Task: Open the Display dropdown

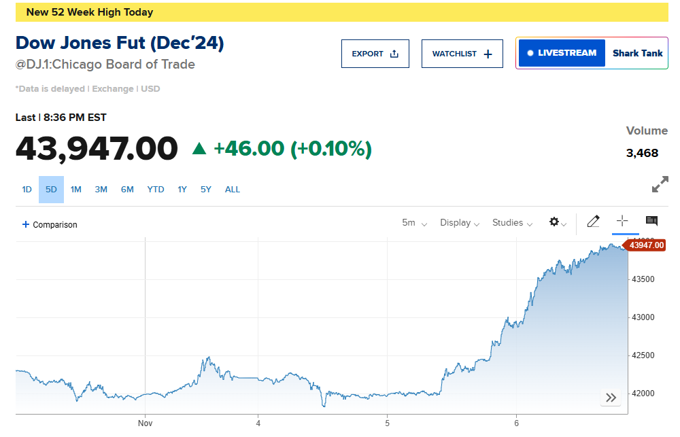Action: (460, 223)
